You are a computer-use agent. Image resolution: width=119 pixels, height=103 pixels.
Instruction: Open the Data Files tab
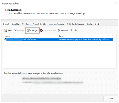click(x=16, y=24)
